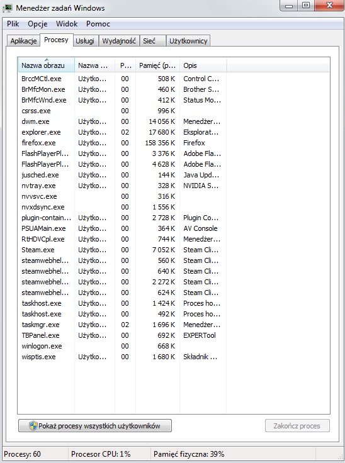The width and height of the screenshot is (345, 463).
Task: Sort by the Pamięć column header
Action: pyautogui.click(x=157, y=65)
